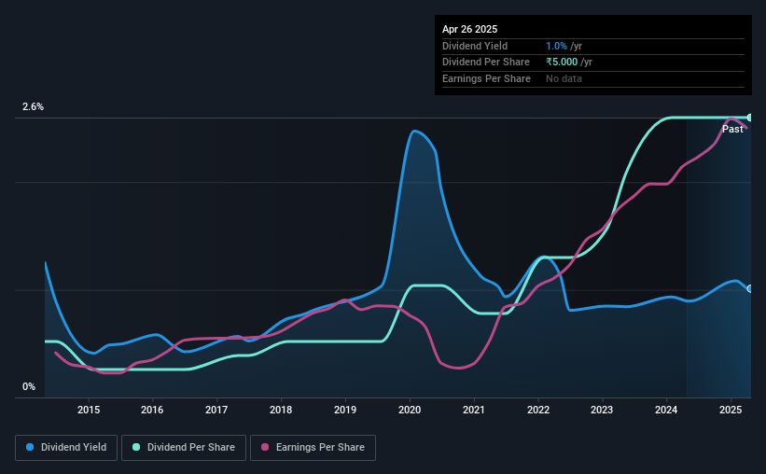Click the Dividend Yield endpoint marker

pos(750,289)
